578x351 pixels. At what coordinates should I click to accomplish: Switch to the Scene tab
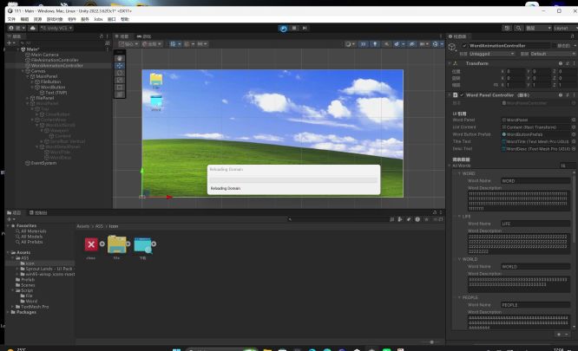tap(122, 36)
